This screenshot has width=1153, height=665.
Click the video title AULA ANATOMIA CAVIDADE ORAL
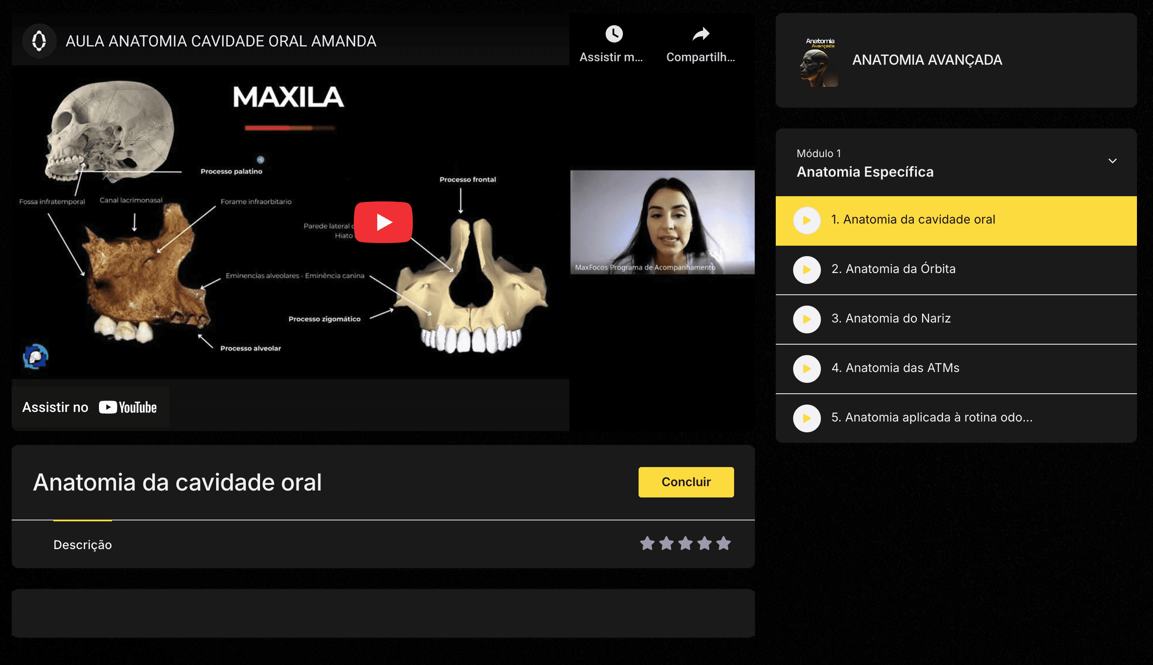point(221,41)
